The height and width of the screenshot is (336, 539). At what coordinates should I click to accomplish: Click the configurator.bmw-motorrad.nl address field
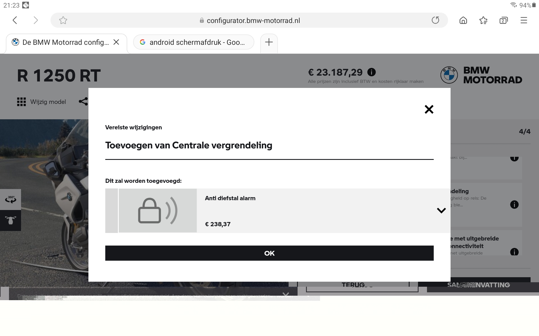[253, 20]
